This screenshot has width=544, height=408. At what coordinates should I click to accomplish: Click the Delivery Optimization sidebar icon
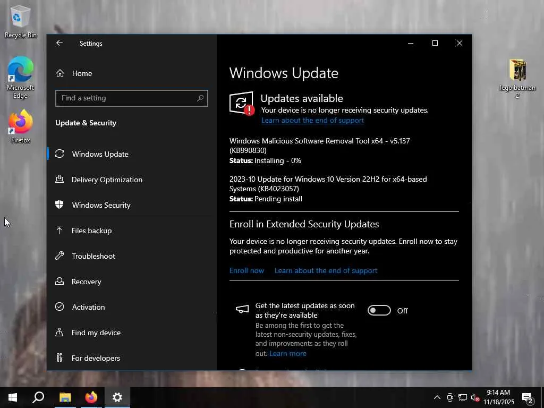click(x=59, y=179)
